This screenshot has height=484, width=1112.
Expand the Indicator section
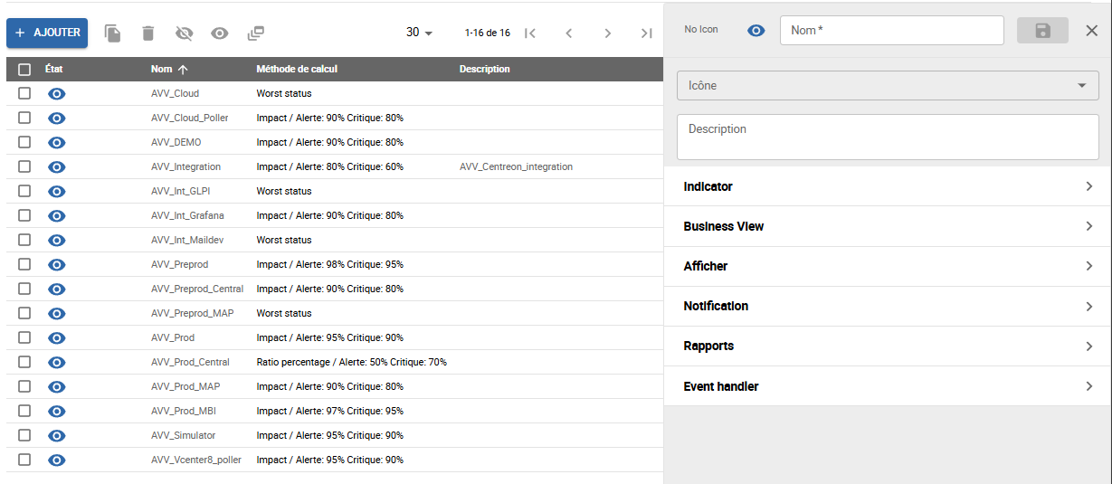888,186
